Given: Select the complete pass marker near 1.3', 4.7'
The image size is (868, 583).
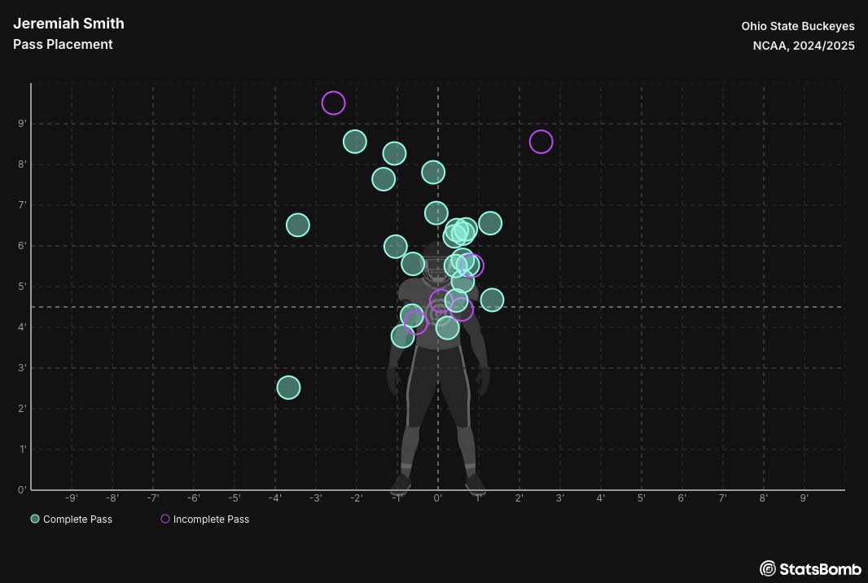Looking at the screenshot, I should (x=492, y=300).
